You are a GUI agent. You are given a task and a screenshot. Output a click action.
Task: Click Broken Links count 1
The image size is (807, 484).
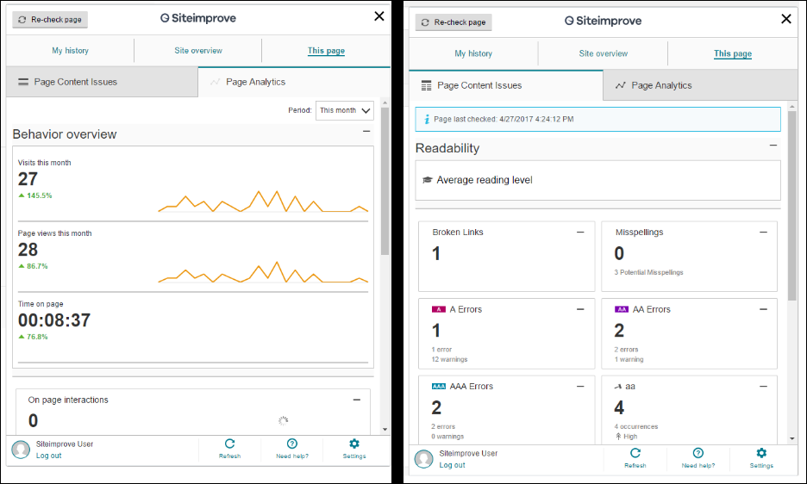click(436, 253)
